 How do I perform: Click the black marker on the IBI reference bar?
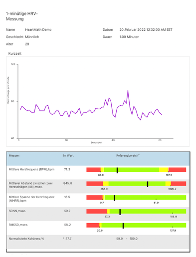[148, 184]
